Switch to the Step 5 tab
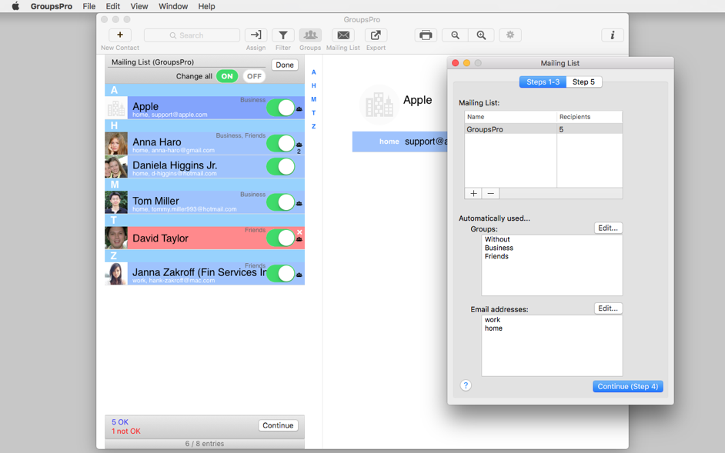The height and width of the screenshot is (453, 725). [583, 82]
